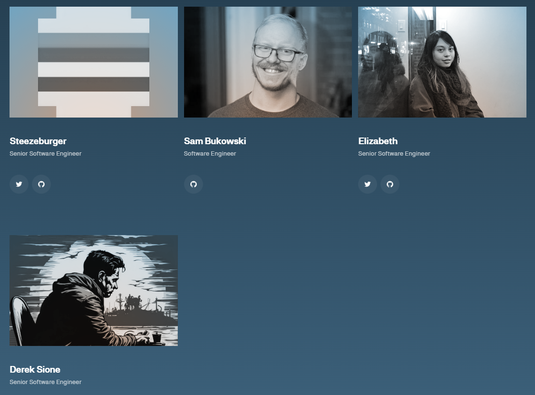Screen dimensions: 535x395
Task: Click the coffee cup in Derek Sione's illustration
Action: tap(156, 338)
